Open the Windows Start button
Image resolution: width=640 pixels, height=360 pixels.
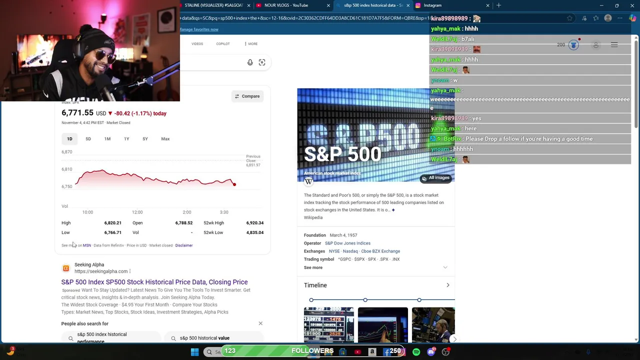point(194,352)
